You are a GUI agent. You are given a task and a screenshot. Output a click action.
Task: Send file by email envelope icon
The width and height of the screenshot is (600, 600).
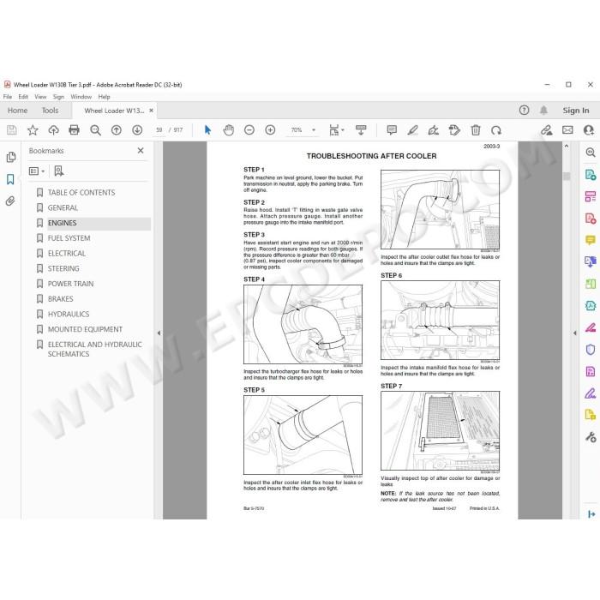point(567,130)
